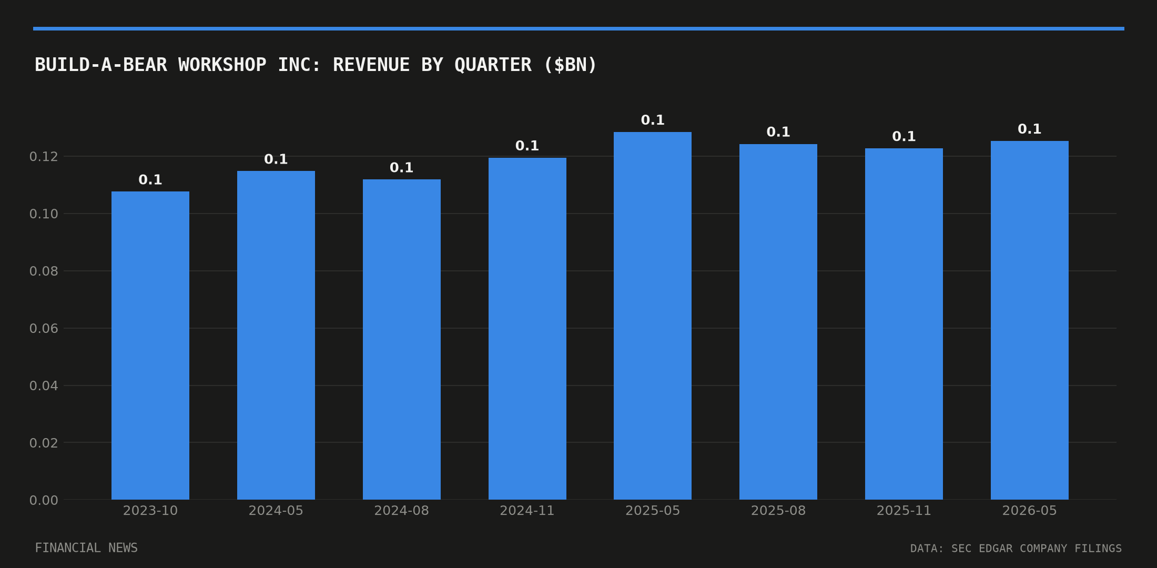Click the 2024-05 x-axis label
The image size is (1157, 568).
pos(276,511)
